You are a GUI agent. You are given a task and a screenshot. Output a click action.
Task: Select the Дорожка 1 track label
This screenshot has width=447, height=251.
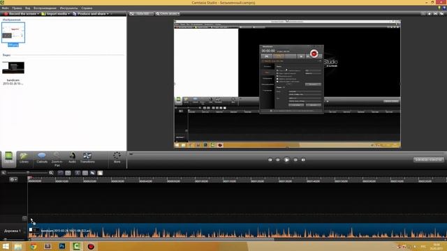tap(13, 231)
